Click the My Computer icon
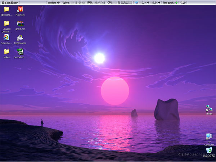The image size is (216, 162). [x=209, y=137]
